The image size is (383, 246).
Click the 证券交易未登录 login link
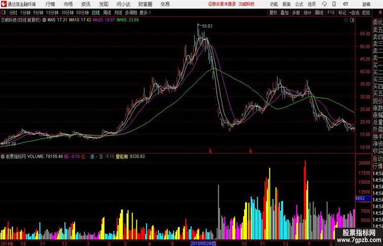[222, 4]
